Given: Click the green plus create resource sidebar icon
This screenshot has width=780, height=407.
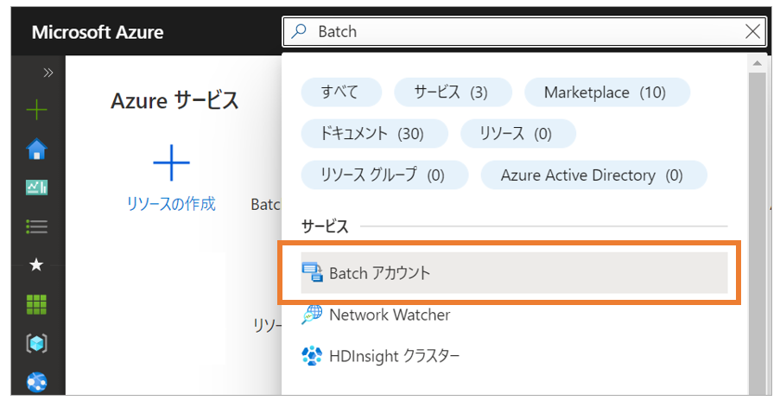Looking at the screenshot, I should pyautogui.click(x=36, y=110).
